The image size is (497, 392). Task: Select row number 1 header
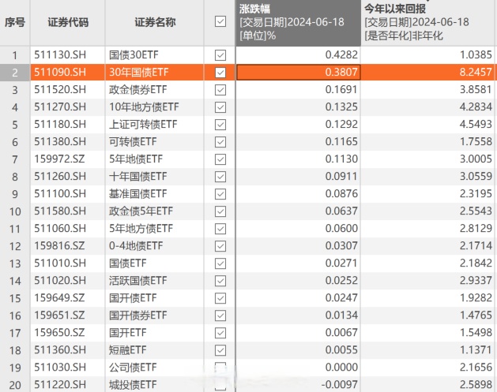[x=15, y=55]
